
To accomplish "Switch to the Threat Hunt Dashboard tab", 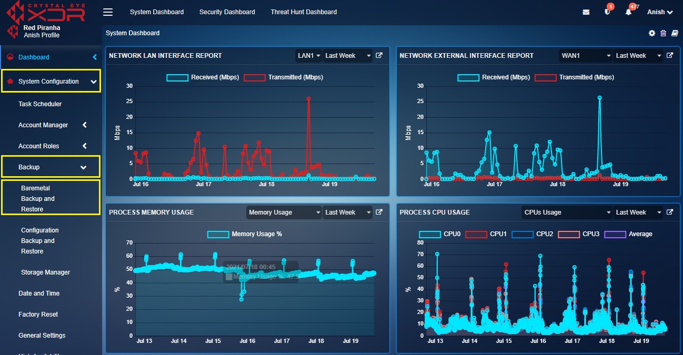I will click(x=304, y=12).
